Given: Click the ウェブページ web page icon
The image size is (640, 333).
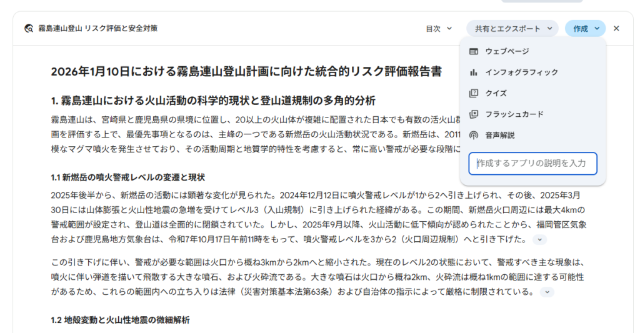Looking at the screenshot, I should pyautogui.click(x=474, y=51).
